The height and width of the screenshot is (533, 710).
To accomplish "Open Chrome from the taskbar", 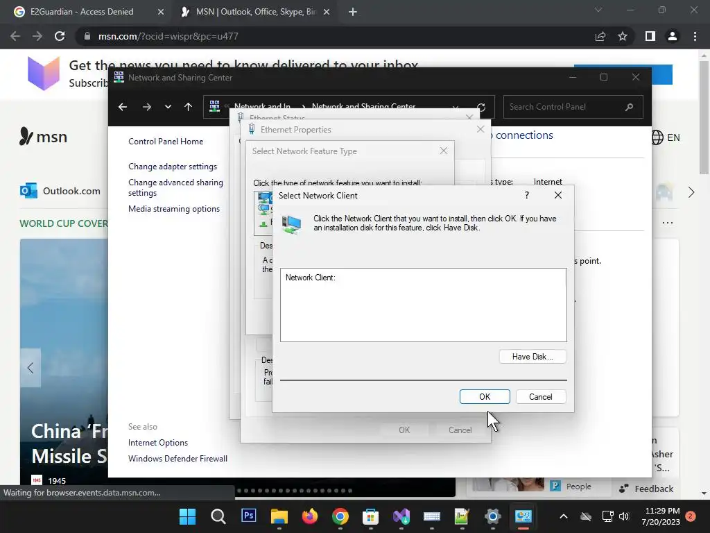I will (x=340, y=516).
